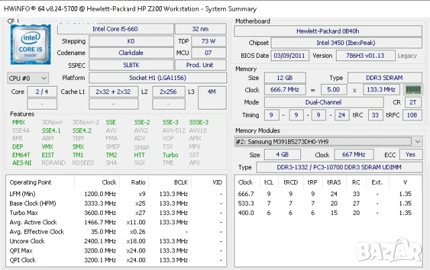
Task: Click the SLBTK SSPEC value
Action: click(131, 65)
